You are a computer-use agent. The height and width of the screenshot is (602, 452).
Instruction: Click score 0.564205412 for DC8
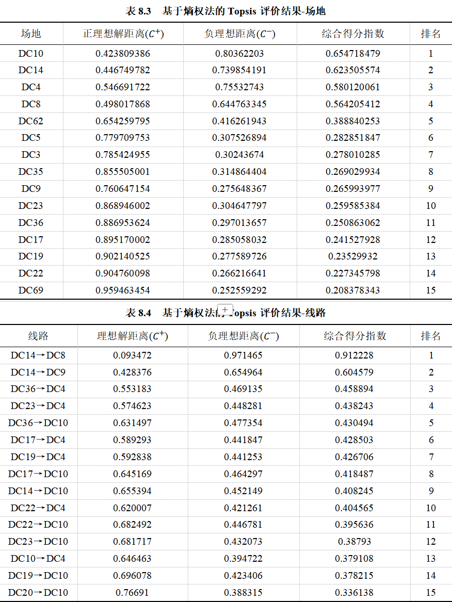pyautogui.click(x=353, y=104)
